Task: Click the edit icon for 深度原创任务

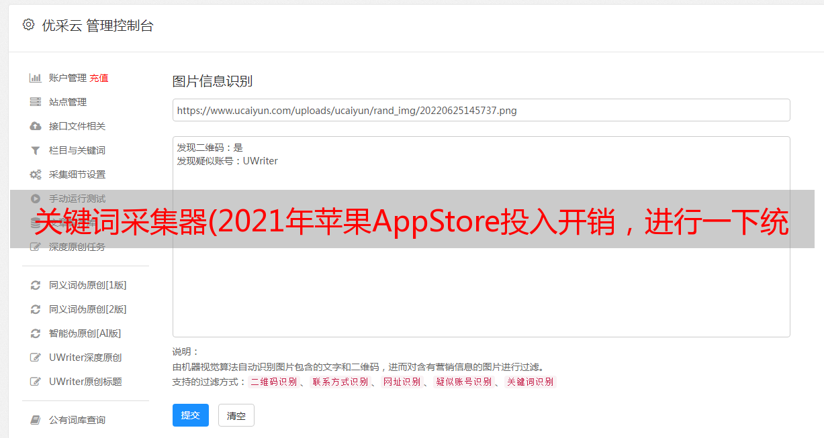Action: click(36, 247)
